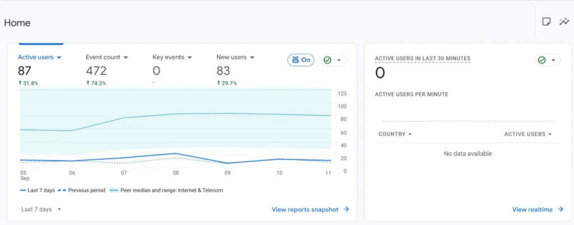Open Key events metric dropdown arrow

(190, 58)
